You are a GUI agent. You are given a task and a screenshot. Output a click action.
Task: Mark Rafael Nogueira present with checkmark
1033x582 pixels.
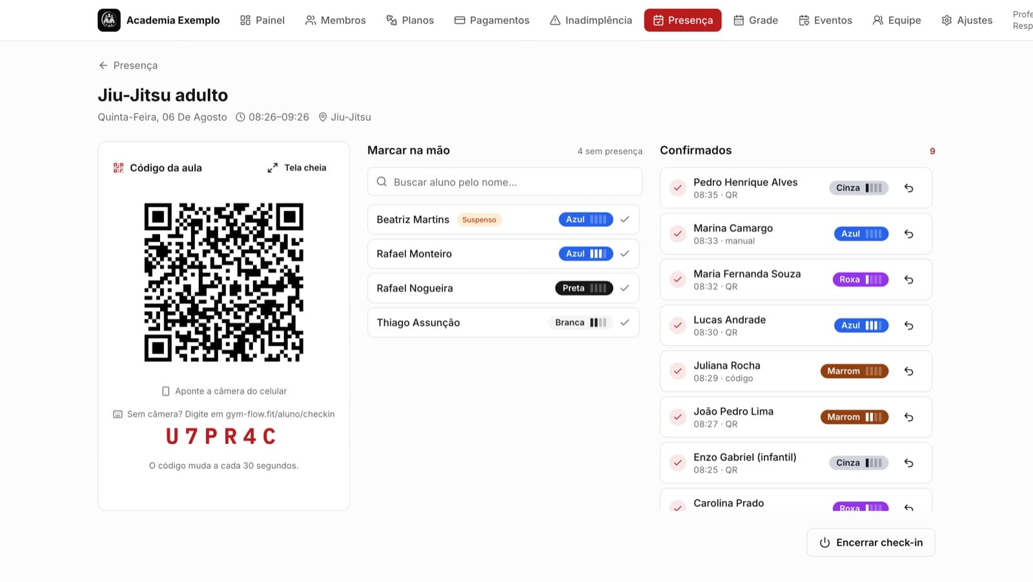point(625,288)
